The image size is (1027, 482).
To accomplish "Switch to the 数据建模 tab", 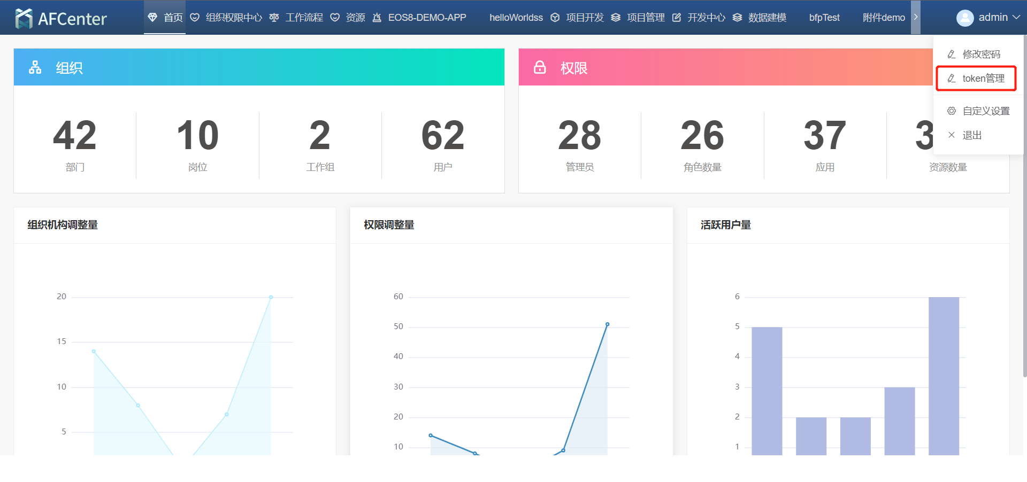I will pos(767,18).
